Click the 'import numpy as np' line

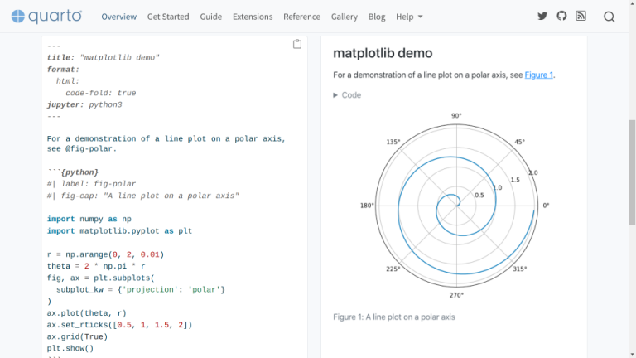pyautogui.click(x=89, y=219)
